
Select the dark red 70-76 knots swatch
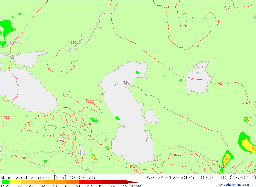[120, 182]
